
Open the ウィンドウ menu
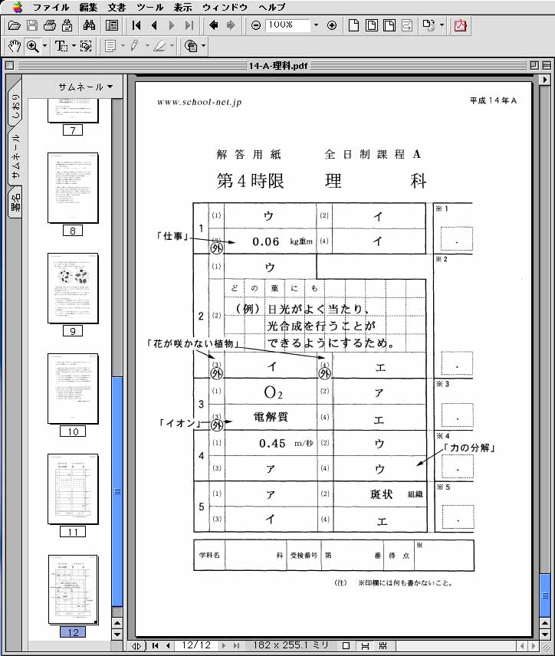(x=225, y=7)
